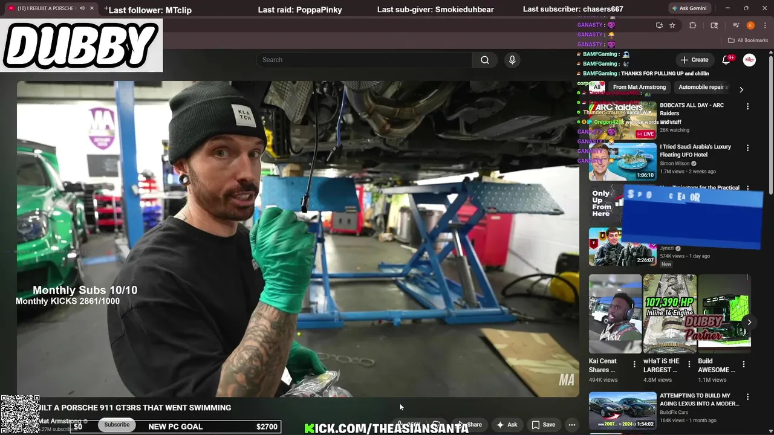Open Kai Cenat Shares short thumbnail
The image size is (774, 435).
pyautogui.click(x=615, y=314)
